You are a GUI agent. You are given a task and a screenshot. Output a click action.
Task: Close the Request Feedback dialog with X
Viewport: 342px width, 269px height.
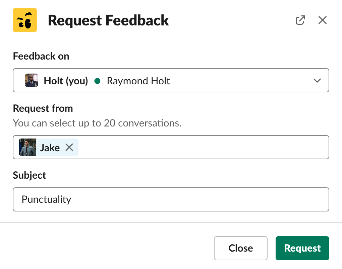[322, 20]
